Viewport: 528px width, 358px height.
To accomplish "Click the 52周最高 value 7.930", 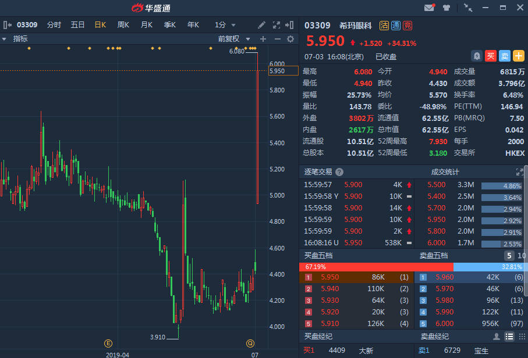I will (438, 142).
